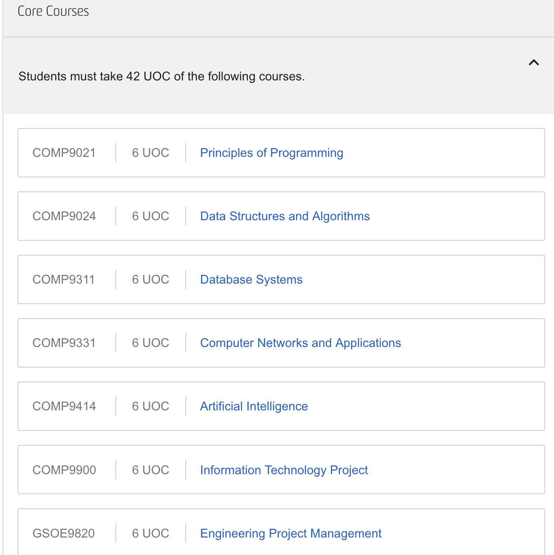Image resolution: width=554 pixels, height=555 pixels.
Task: Click the COMP9311 course code
Action: [63, 280]
